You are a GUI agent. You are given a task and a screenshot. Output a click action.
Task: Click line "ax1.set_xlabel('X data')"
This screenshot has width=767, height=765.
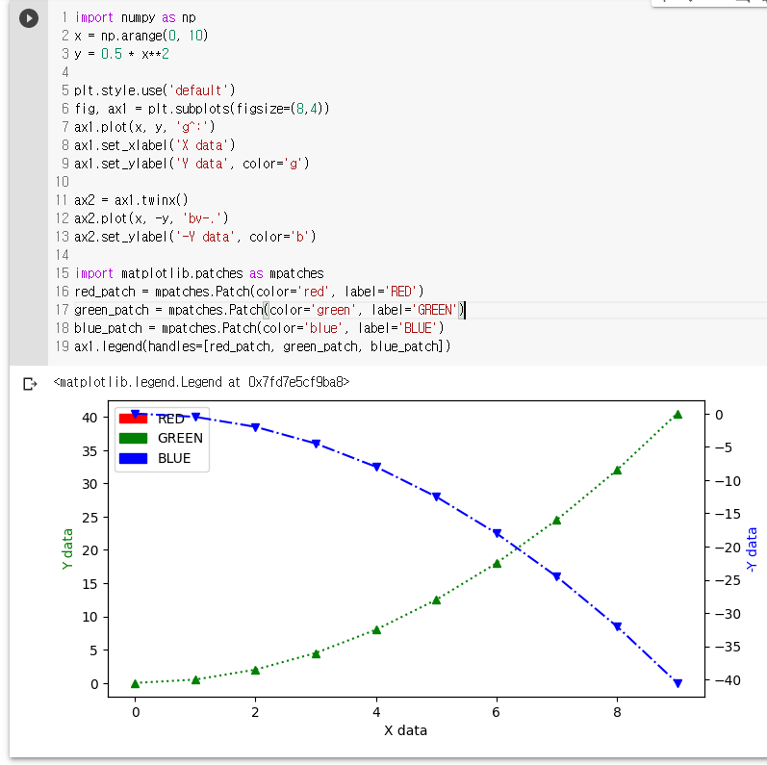(x=155, y=145)
